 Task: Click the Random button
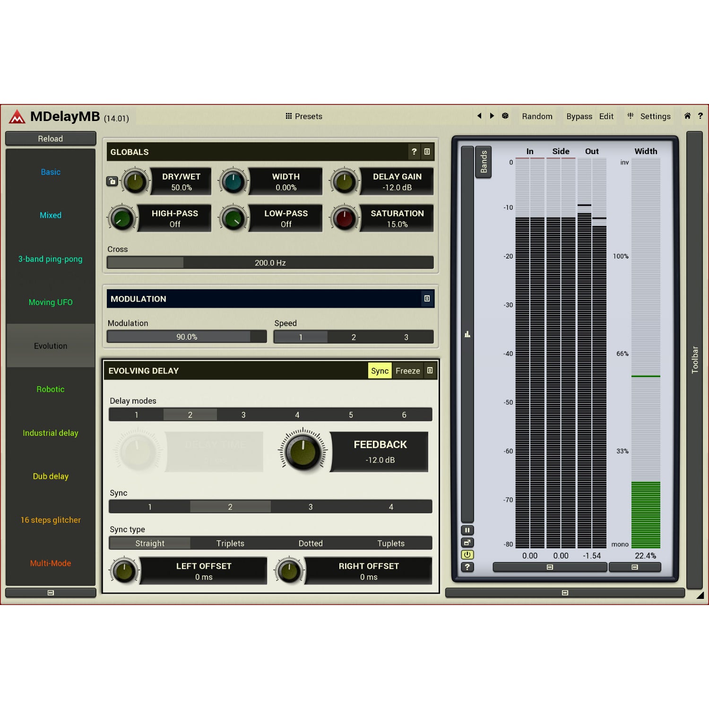[537, 116]
